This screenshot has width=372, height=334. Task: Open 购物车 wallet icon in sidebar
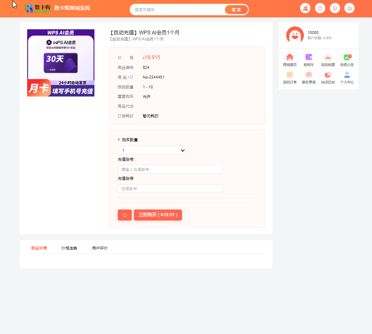click(309, 57)
